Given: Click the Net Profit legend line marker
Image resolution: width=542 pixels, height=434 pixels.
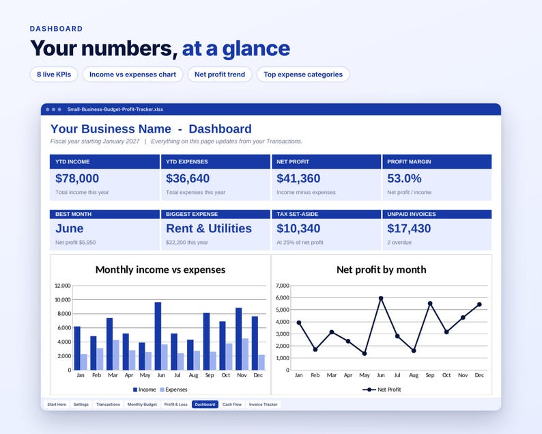Looking at the screenshot, I should click(x=369, y=390).
